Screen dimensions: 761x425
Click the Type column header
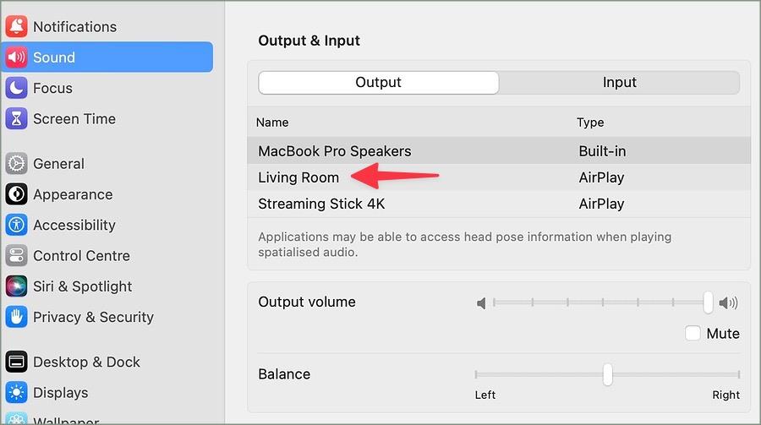591,123
